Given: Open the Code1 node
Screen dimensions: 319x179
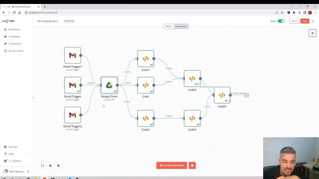Looking at the screenshot, I should pyautogui.click(x=146, y=59).
